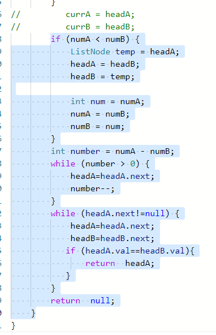Click "int number = numA - numB;"
The width and height of the screenshot is (216, 335).
pos(113,151)
